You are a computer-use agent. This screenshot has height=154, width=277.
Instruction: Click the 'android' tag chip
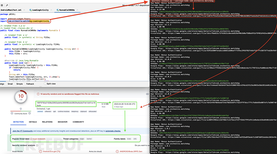[x=40, y=112]
